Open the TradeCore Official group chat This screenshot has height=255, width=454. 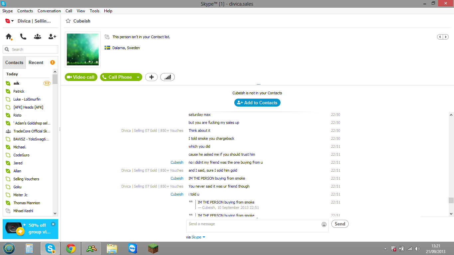coord(28,131)
